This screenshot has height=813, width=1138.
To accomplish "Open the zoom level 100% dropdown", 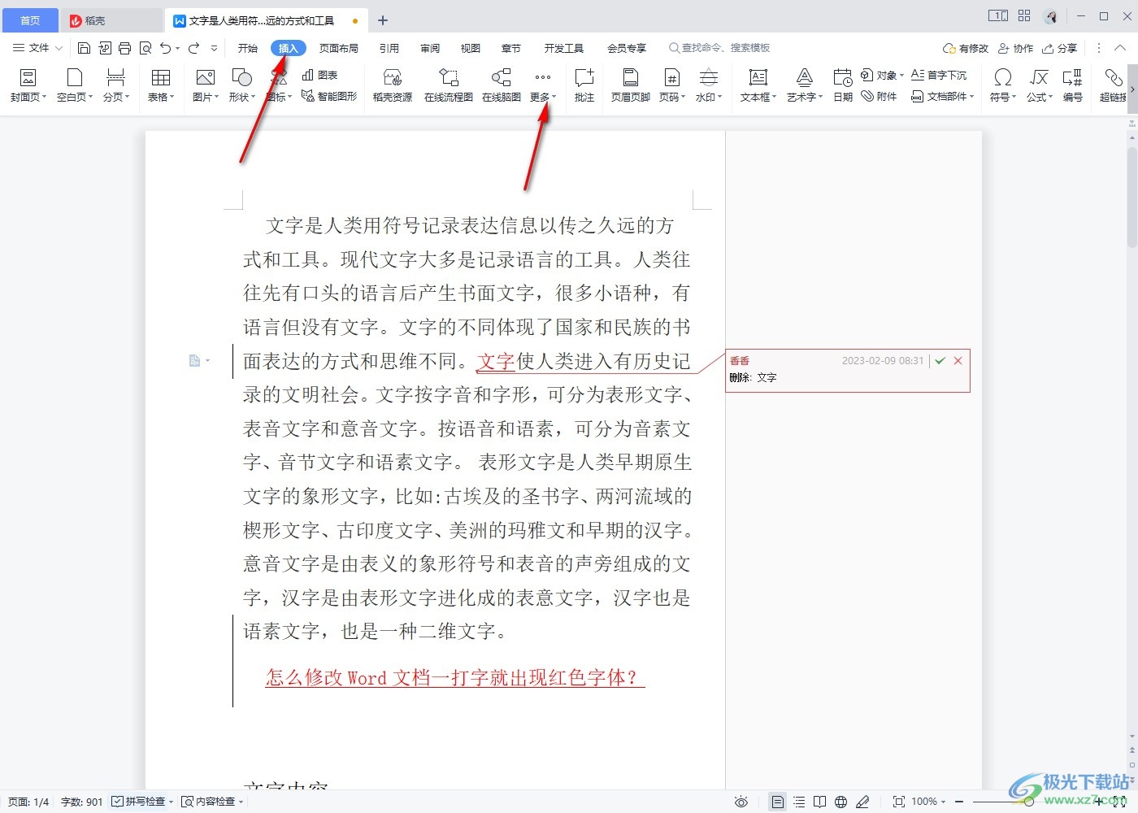I will pos(928,802).
